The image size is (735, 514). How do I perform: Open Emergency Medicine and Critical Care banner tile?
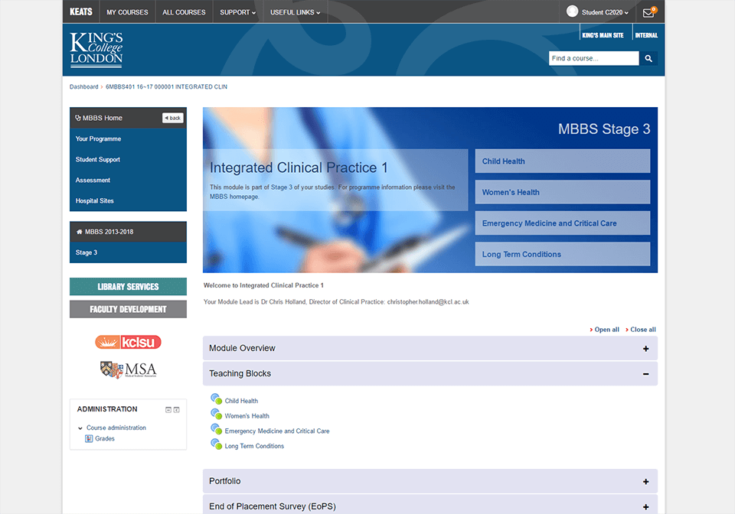click(x=563, y=223)
